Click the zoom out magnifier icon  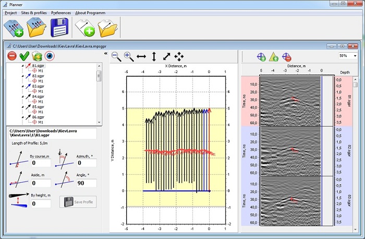116,56
